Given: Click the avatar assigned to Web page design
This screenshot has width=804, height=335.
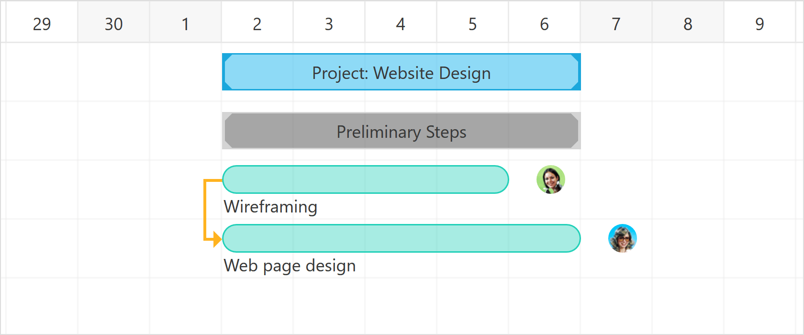Looking at the screenshot, I should coord(622,238).
